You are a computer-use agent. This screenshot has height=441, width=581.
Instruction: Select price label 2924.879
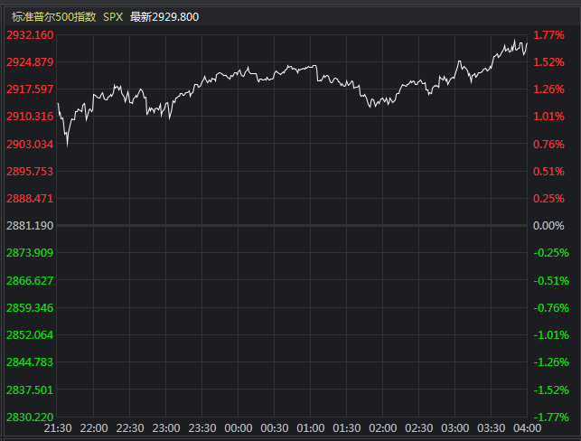click(x=30, y=61)
